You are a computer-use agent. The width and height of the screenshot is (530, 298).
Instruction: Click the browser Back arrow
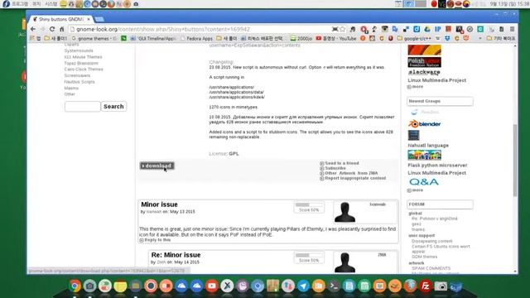[33, 29]
